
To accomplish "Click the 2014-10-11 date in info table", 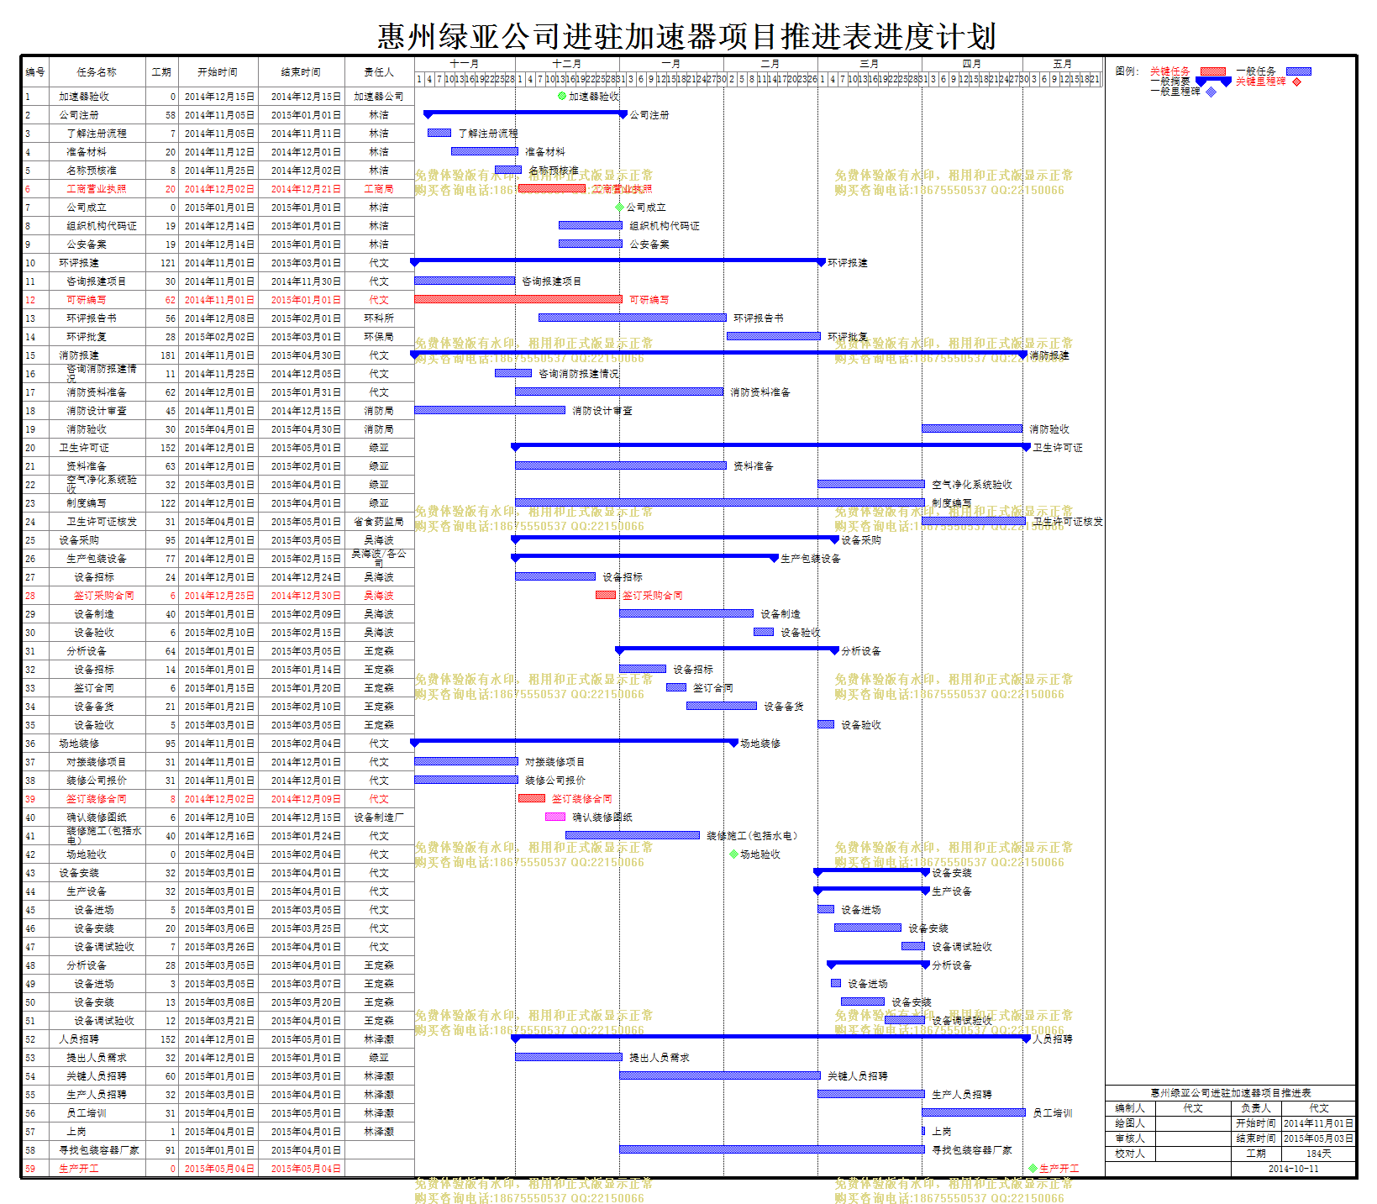I will coord(1294,1169).
